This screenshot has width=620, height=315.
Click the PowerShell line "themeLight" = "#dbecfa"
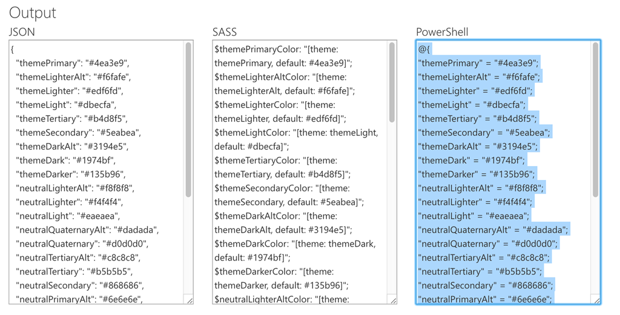(472, 105)
